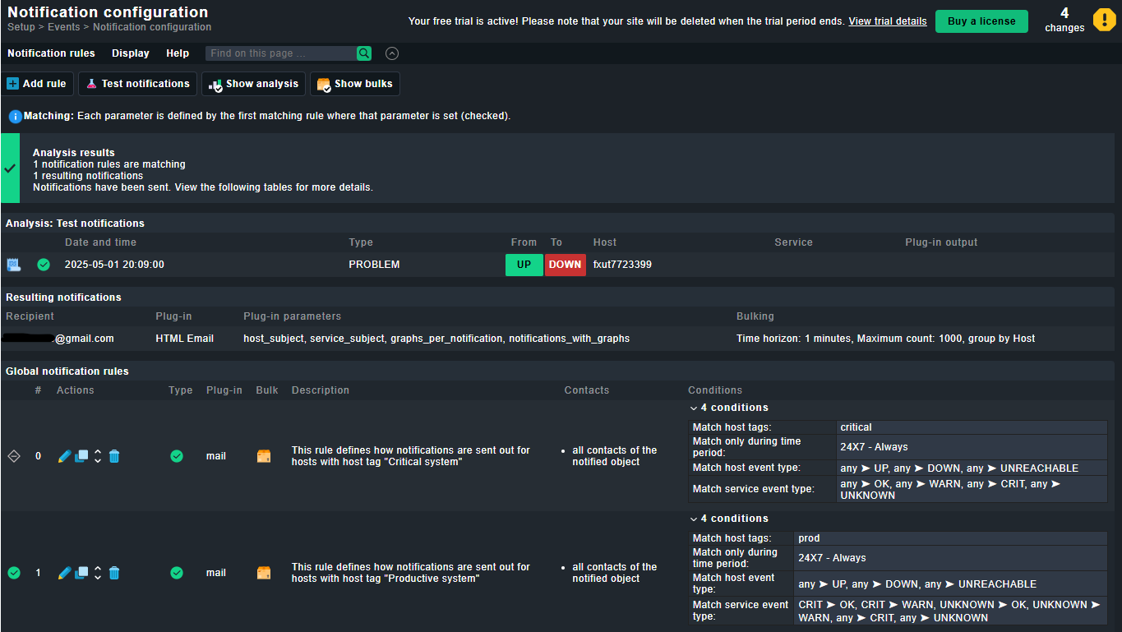Click the trash icon for rule 1

pyautogui.click(x=114, y=573)
